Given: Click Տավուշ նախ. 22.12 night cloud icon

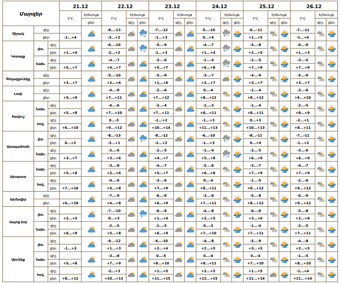Looking at the screenshot, I should (131, 109).
